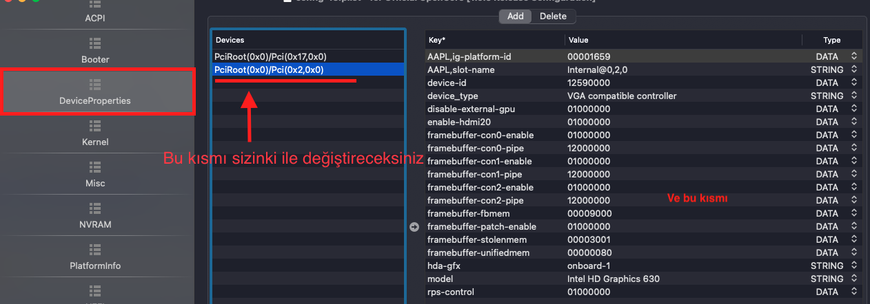Switch to the Delete tab

click(x=553, y=16)
